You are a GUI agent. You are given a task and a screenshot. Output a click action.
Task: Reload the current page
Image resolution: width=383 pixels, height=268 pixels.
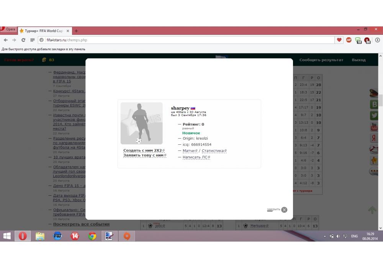(x=23, y=40)
